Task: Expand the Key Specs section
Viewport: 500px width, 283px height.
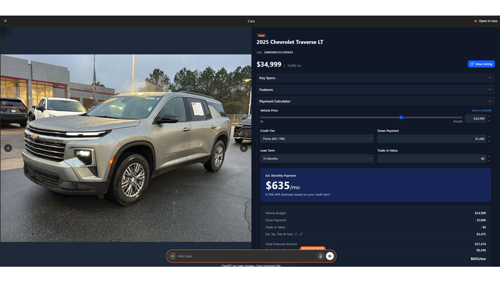Action: click(x=375, y=78)
